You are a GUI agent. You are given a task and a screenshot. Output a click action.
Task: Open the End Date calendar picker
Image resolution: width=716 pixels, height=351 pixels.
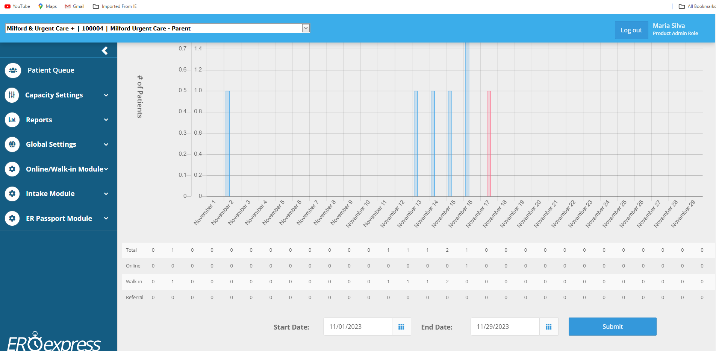click(x=548, y=327)
